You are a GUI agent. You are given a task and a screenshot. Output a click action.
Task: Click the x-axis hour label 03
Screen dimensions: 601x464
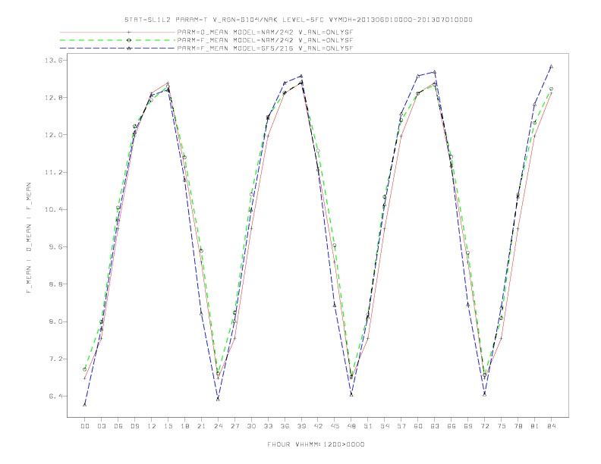pyautogui.click(x=101, y=426)
